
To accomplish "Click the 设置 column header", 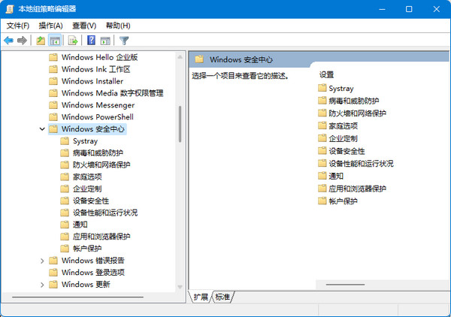I will pos(326,75).
